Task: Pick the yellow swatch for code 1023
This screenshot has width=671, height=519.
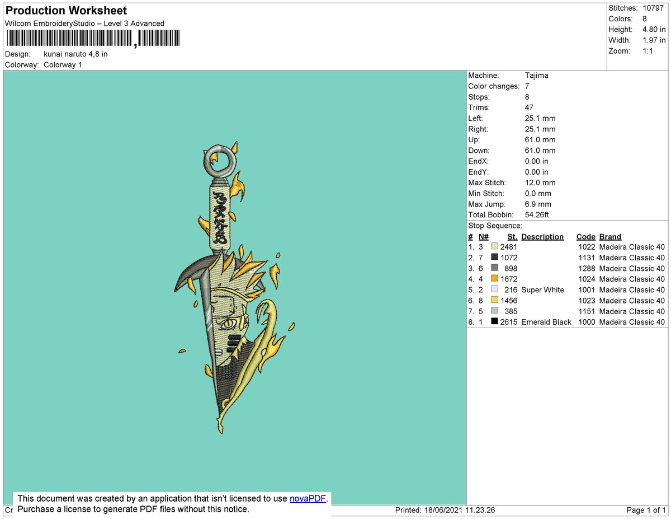Action: coord(494,301)
